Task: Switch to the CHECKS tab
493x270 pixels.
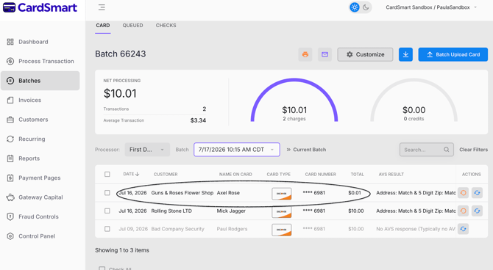Action: 166,26
